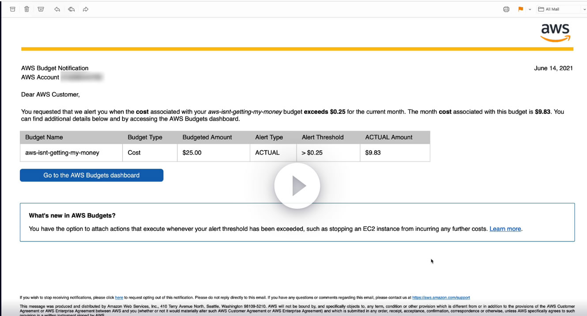Flag the message with the orange flag
587x316 pixels.
[521, 9]
